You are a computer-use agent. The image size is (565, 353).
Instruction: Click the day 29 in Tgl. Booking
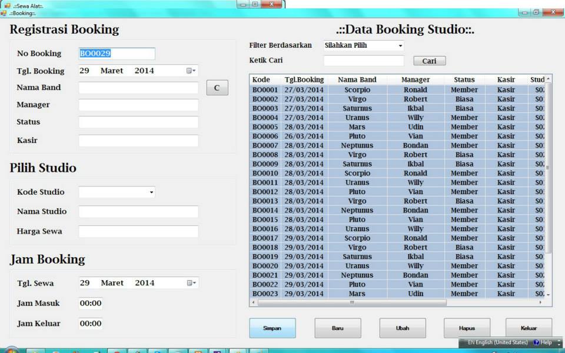point(84,71)
